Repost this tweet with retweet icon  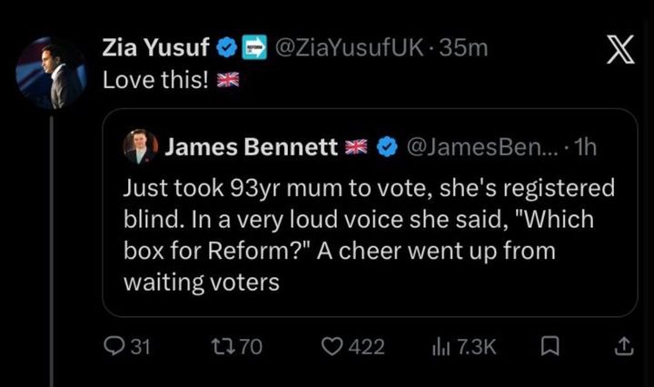pos(223,346)
